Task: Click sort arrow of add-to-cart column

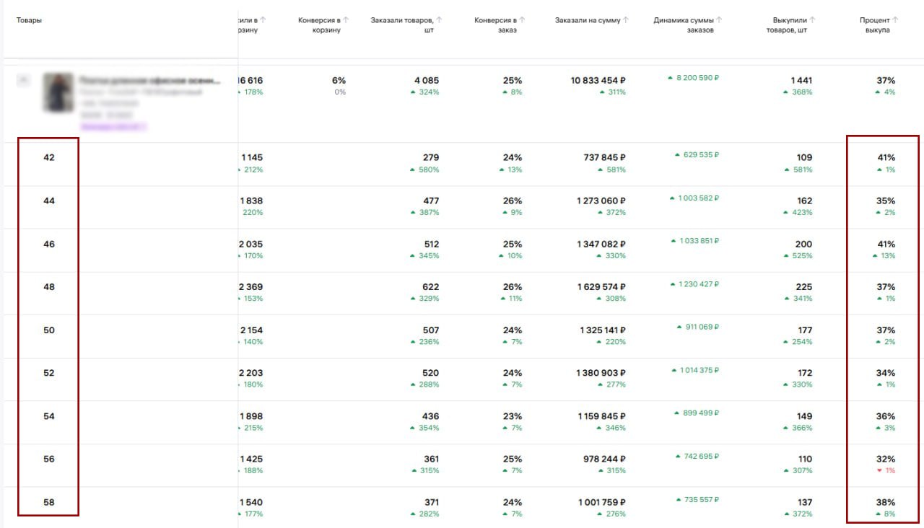Action: coord(262,20)
